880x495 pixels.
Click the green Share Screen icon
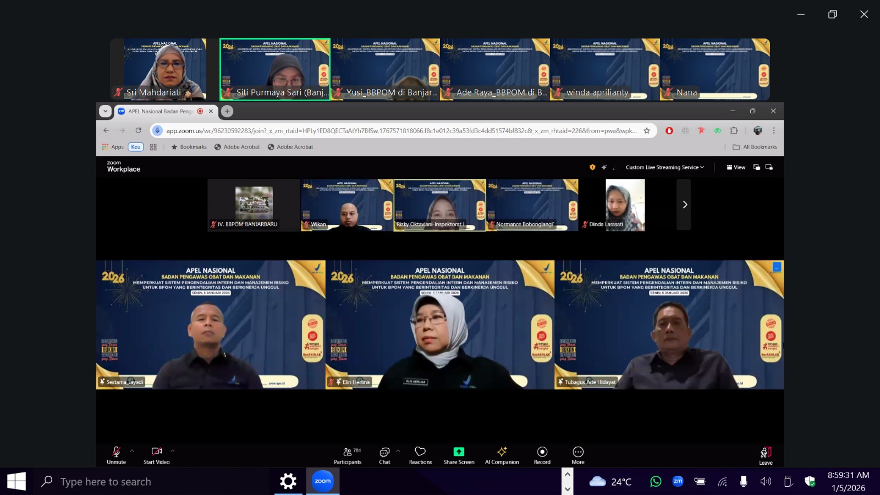459,452
